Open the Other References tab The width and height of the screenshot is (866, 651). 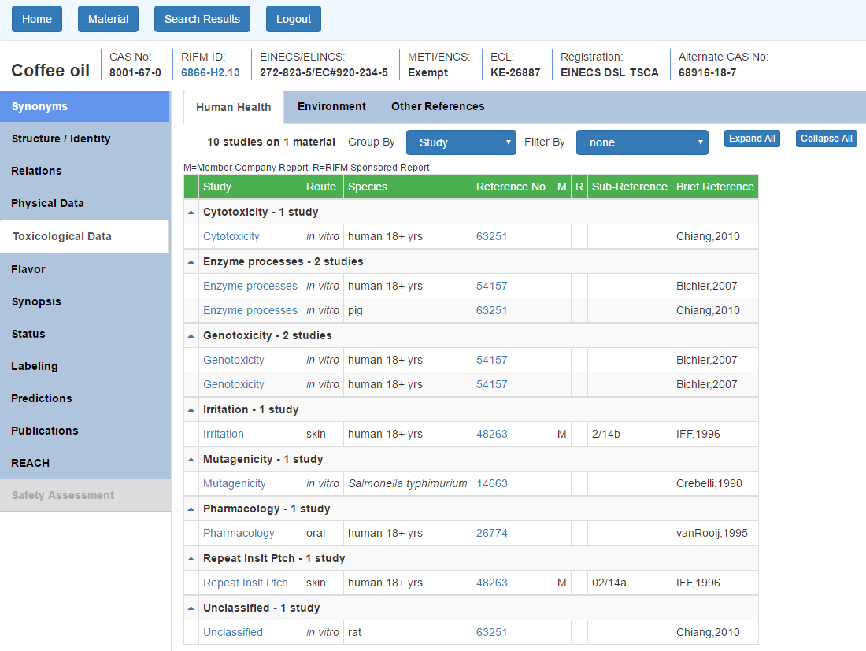(438, 106)
